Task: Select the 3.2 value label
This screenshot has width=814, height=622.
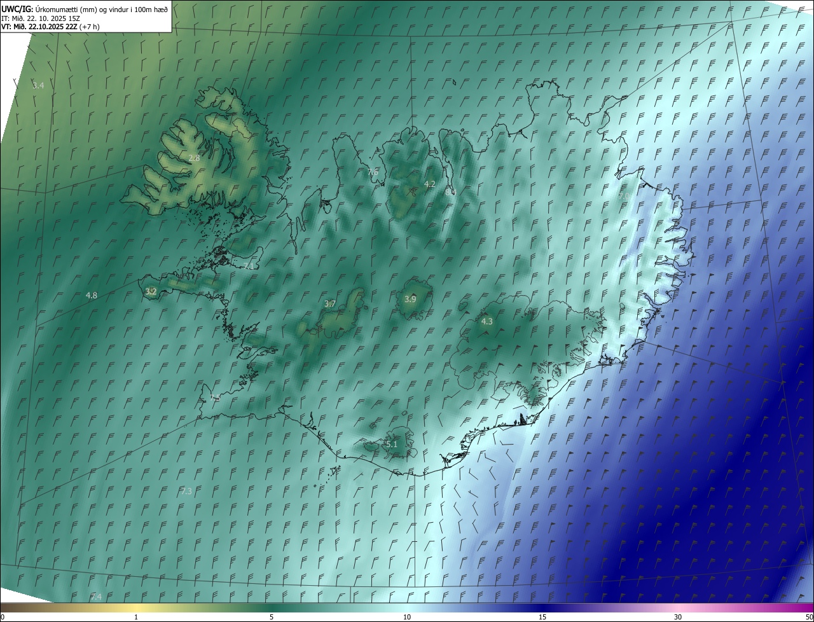Action: coord(151,291)
